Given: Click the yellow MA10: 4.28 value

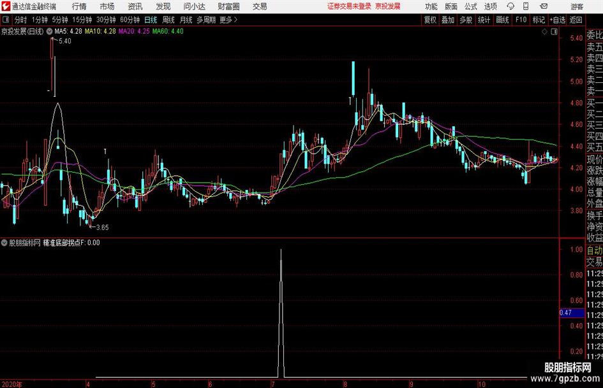Looking at the screenshot, I should pos(100,31).
